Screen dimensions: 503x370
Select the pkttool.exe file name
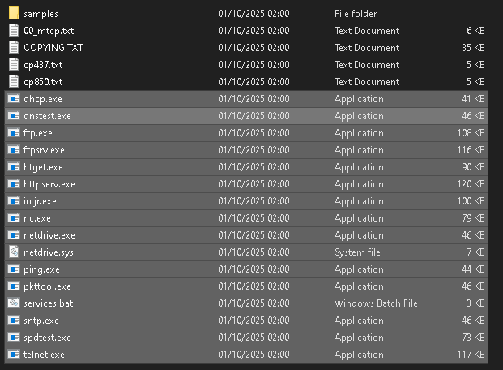47,286
